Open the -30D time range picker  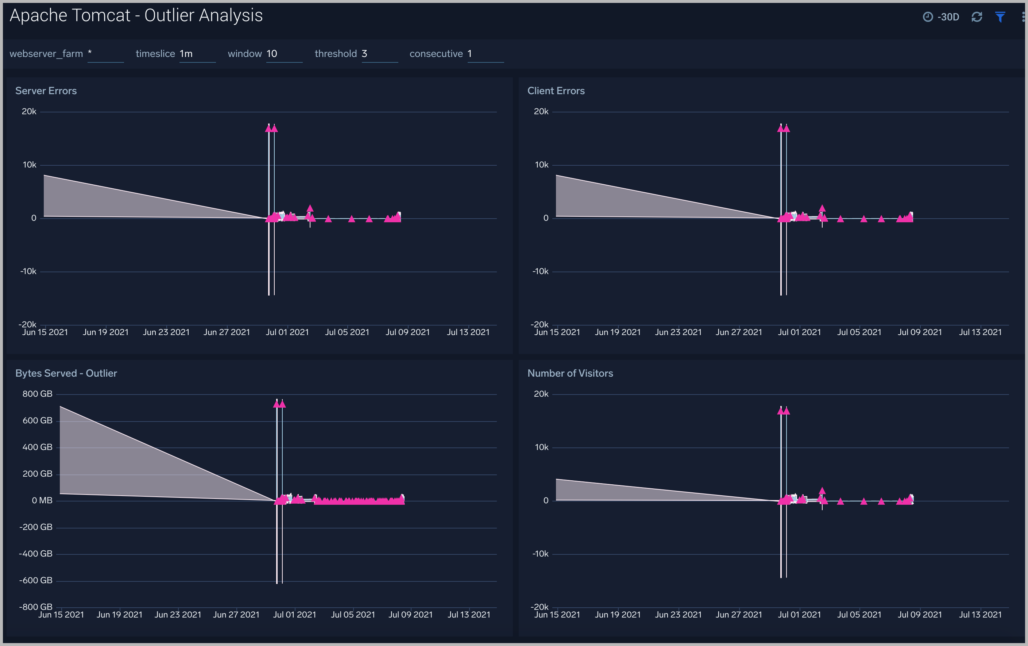pos(948,17)
